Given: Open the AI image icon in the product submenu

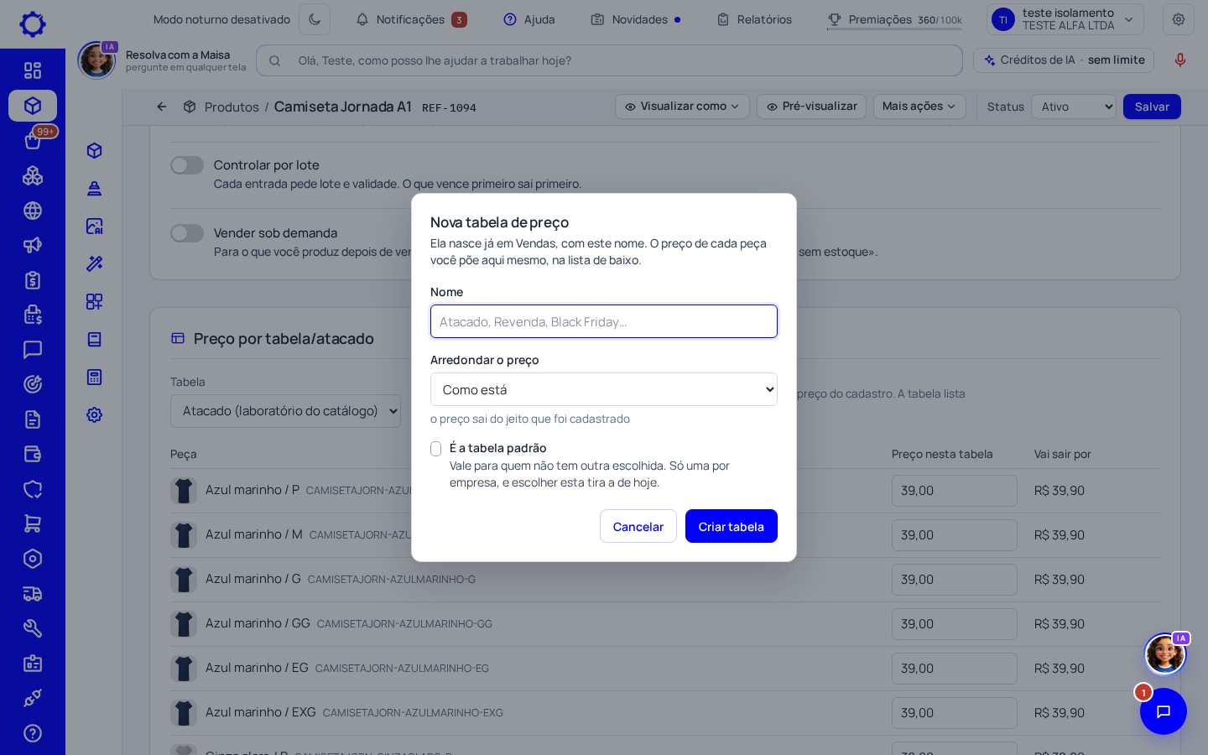Looking at the screenshot, I should click(94, 226).
